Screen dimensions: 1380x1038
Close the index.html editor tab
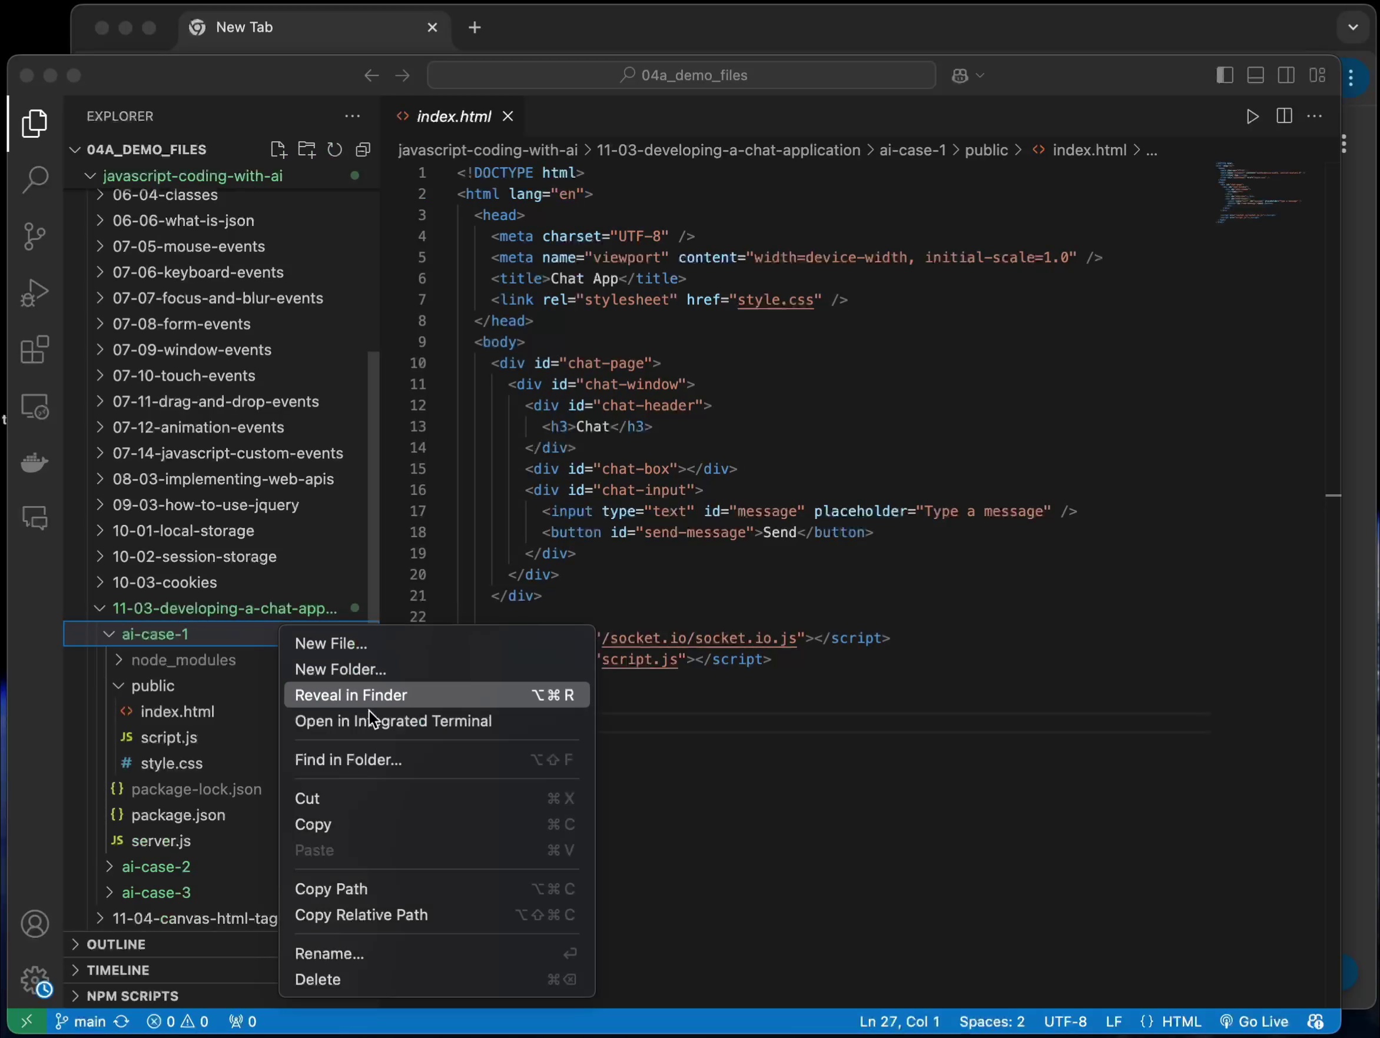click(508, 117)
